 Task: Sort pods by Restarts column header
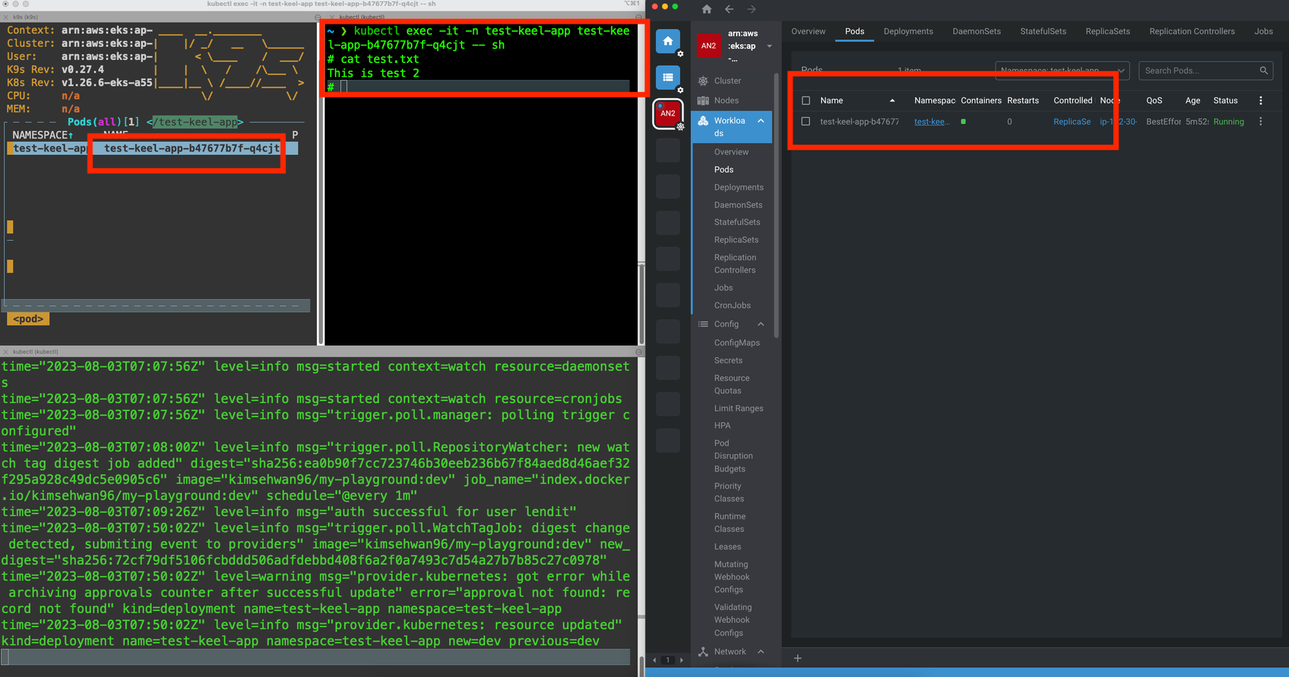pyautogui.click(x=1023, y=100)
